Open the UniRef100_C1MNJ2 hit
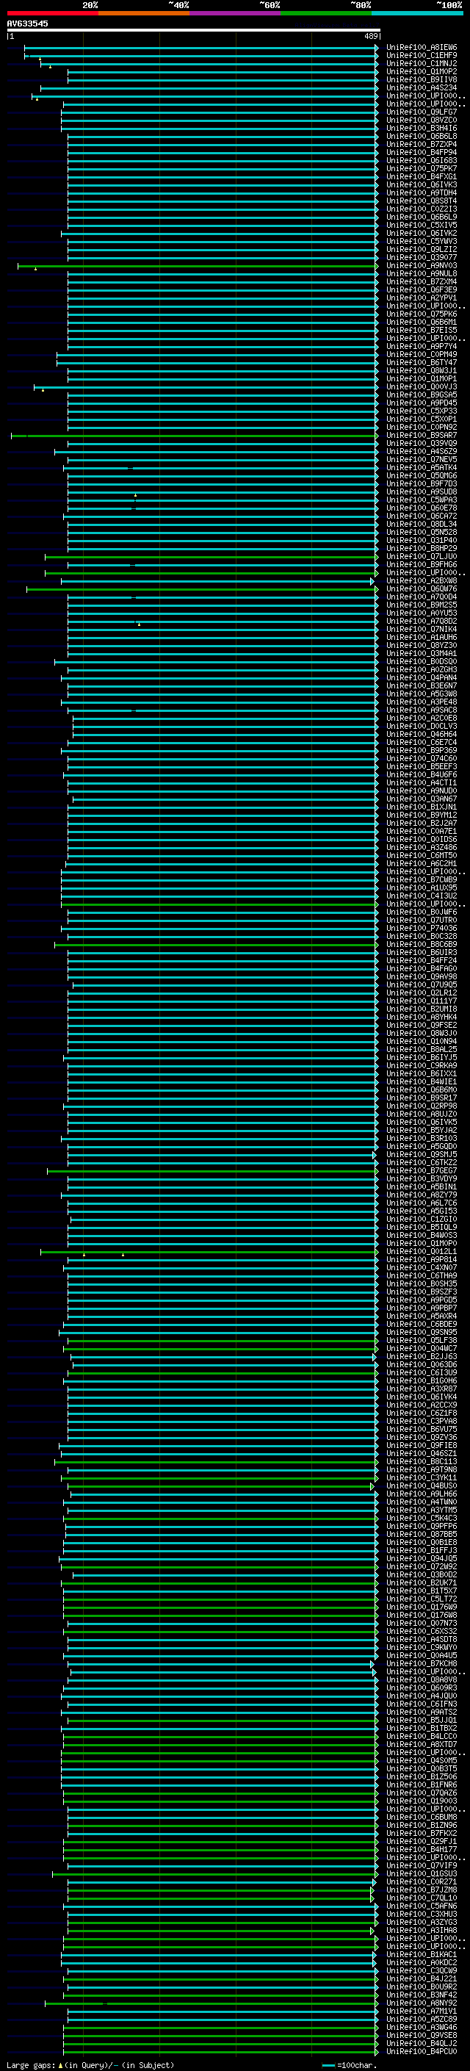This screenshot has width=470, height=2071. click(422, 63)
